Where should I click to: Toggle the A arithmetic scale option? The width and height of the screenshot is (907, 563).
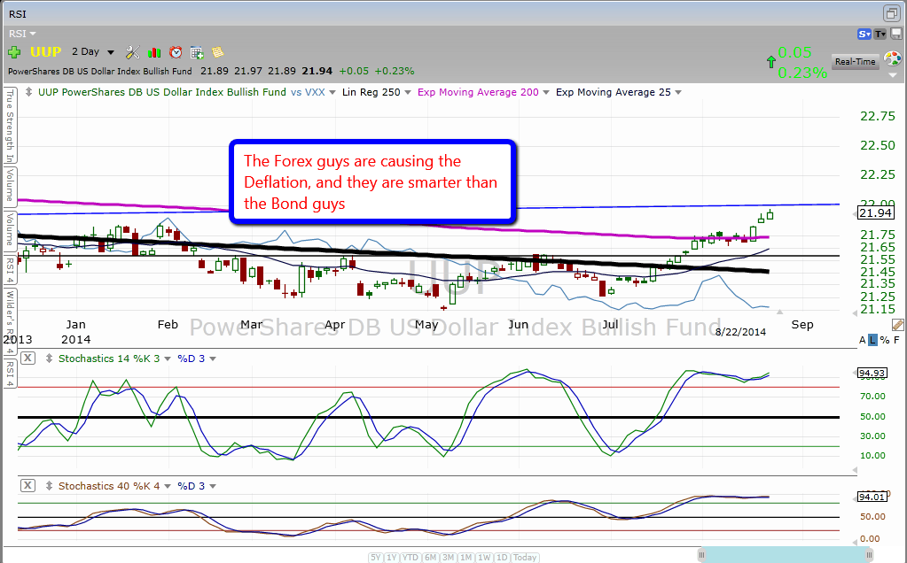pos(863,340)
